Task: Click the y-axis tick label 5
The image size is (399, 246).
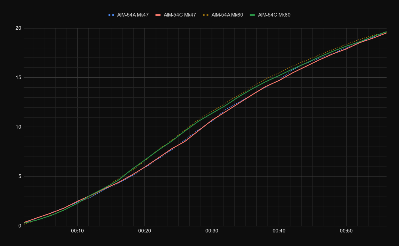Action: [20, 177]
